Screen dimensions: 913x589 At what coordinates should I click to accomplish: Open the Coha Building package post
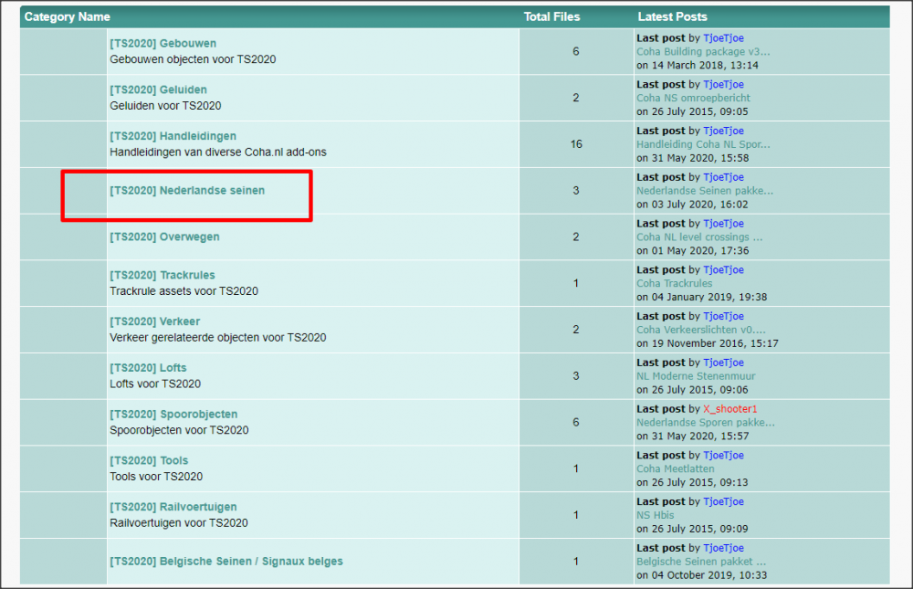click(x=703, y=52)
